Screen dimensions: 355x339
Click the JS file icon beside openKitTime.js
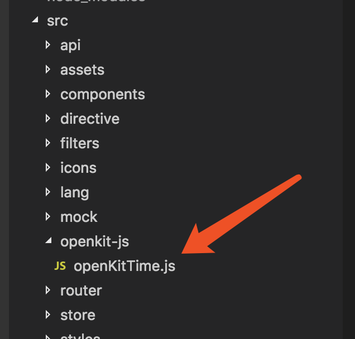tap(60, 267)
